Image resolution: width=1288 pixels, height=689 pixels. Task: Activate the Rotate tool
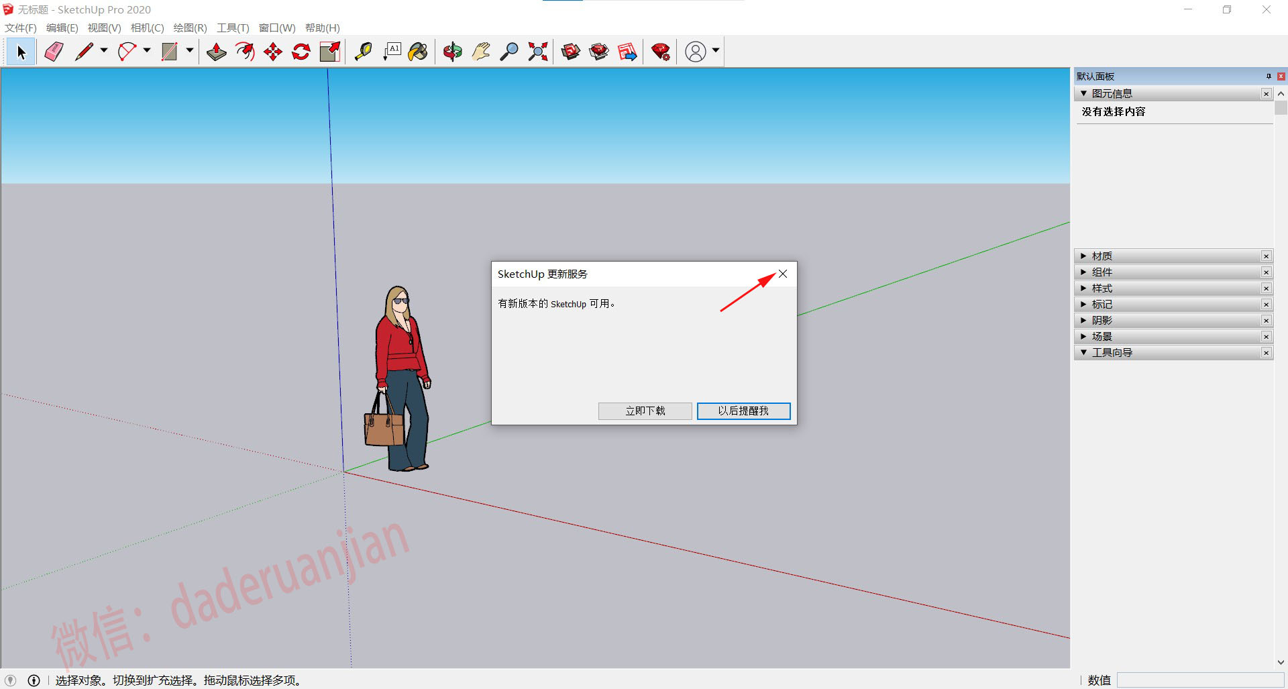[301, 52]
